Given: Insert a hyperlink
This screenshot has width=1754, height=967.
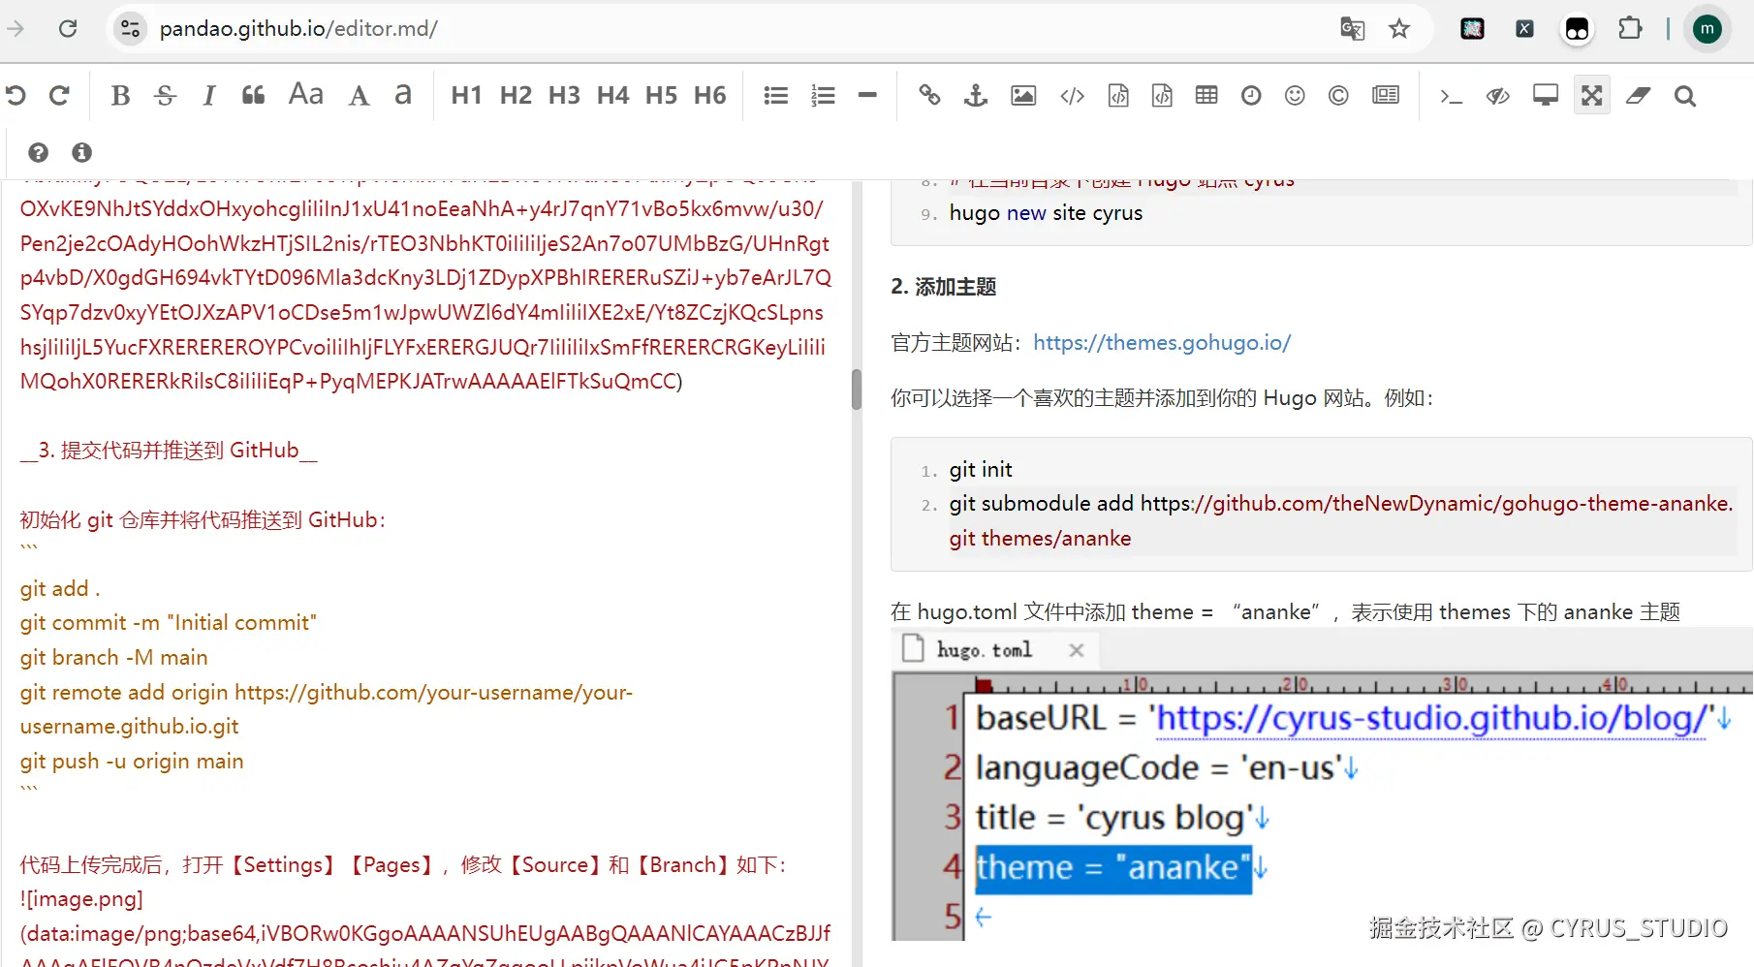Looking at the screenshot, I should pos(929,95).
